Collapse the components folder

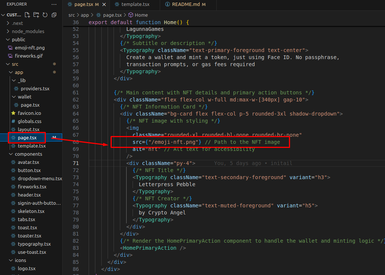pyautogui.click(x=31, y=154)
